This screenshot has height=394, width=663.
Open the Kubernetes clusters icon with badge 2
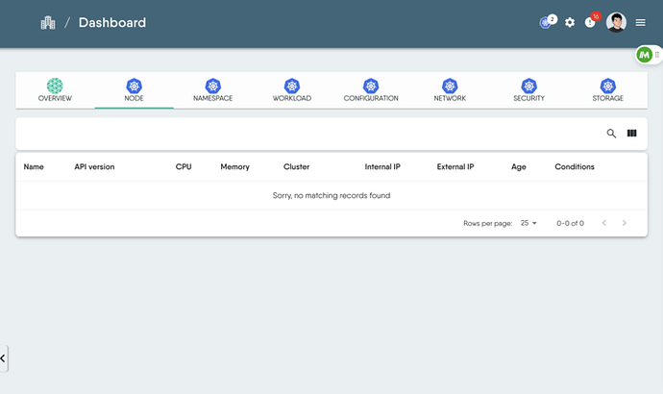pyautogui.click(x=548, y=22)
